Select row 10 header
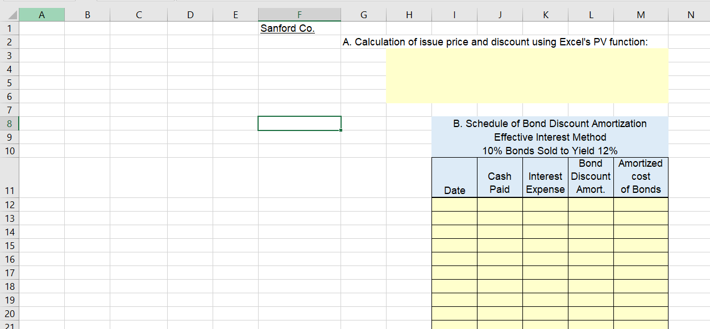710x329 pixels. click(x=10, y=151)
